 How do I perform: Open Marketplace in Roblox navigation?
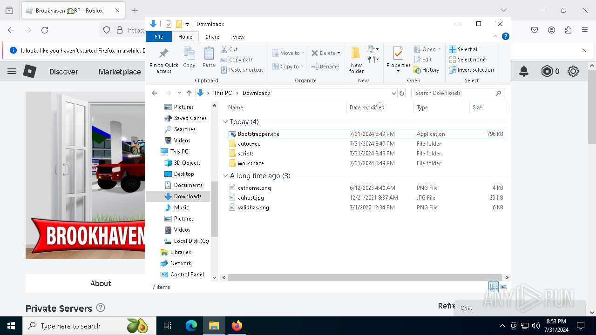coord(120,72)
